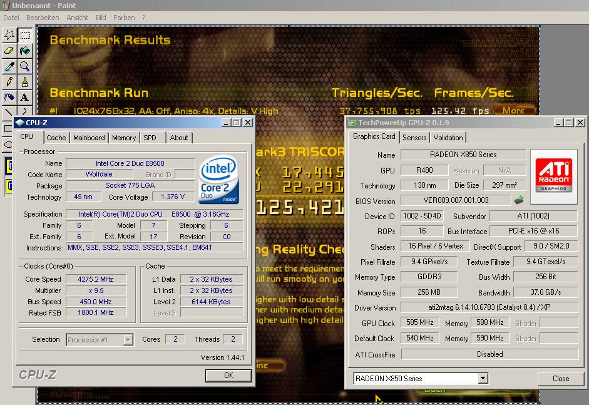Click the BIOS save chip icon in GPU-Z
The image size is (589, 405).
click(x=519, y=200)
